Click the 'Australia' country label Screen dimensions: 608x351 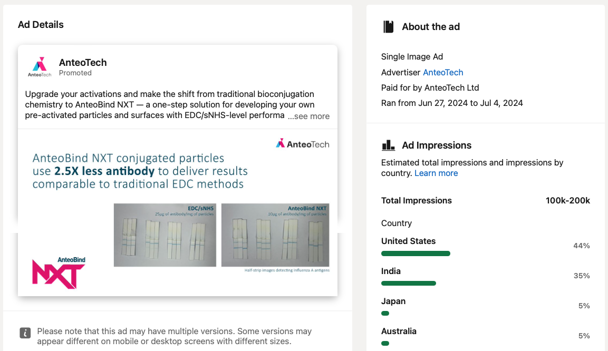point(399,331)
